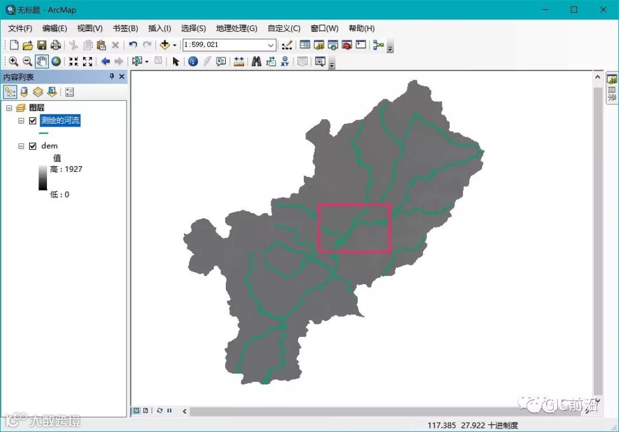Open the 地理处理(G) menu
Viewport: 619px width, 432px height.
[x=237, y=29]
